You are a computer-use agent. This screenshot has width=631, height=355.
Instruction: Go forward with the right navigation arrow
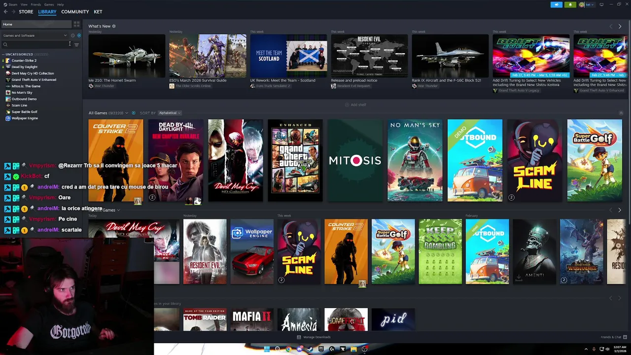[x=13, y=12]
